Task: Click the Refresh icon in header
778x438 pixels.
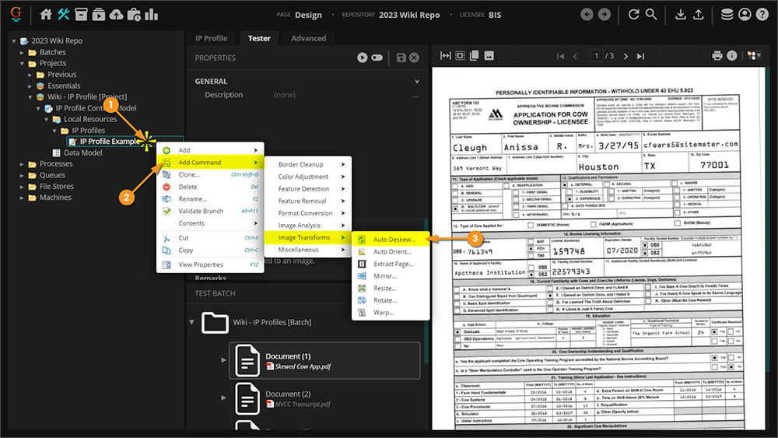Action: point(633,14)
